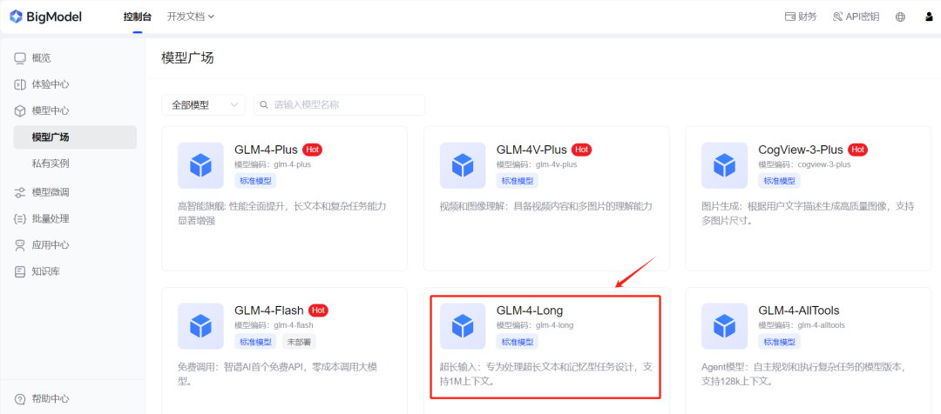Image resolution: width=941 pixels, height=414 pixels.
Task: Click the GLM-4-Long cube thumbnail
Action: 463,326
